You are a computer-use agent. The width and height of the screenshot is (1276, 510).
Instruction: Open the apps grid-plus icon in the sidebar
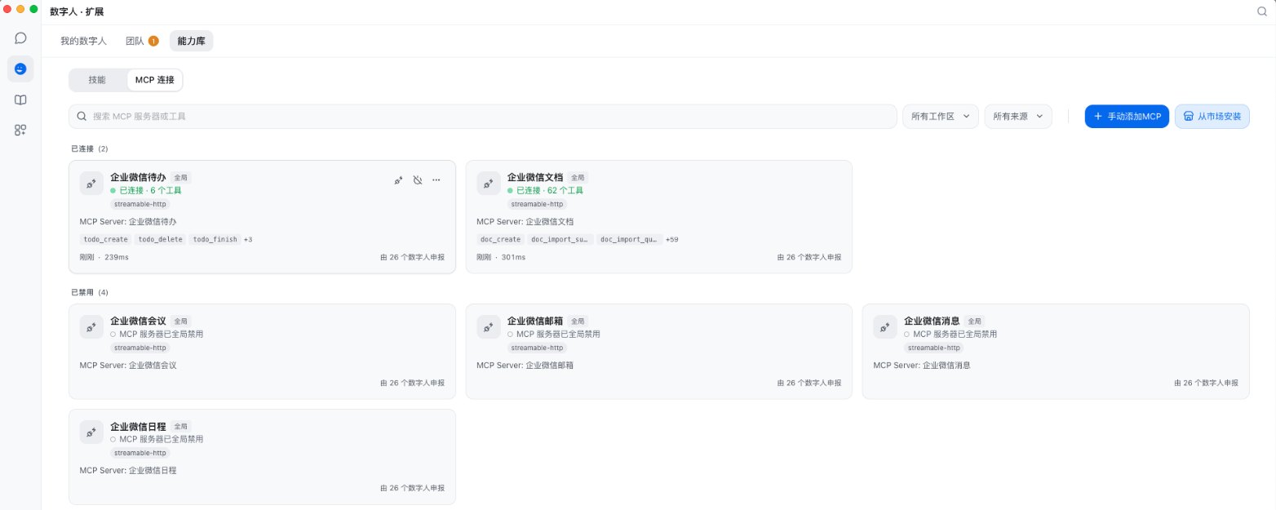point(20,130)
